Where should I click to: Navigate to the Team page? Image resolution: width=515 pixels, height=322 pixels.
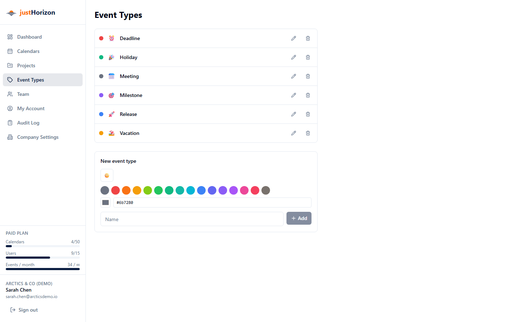click(43, 94)
